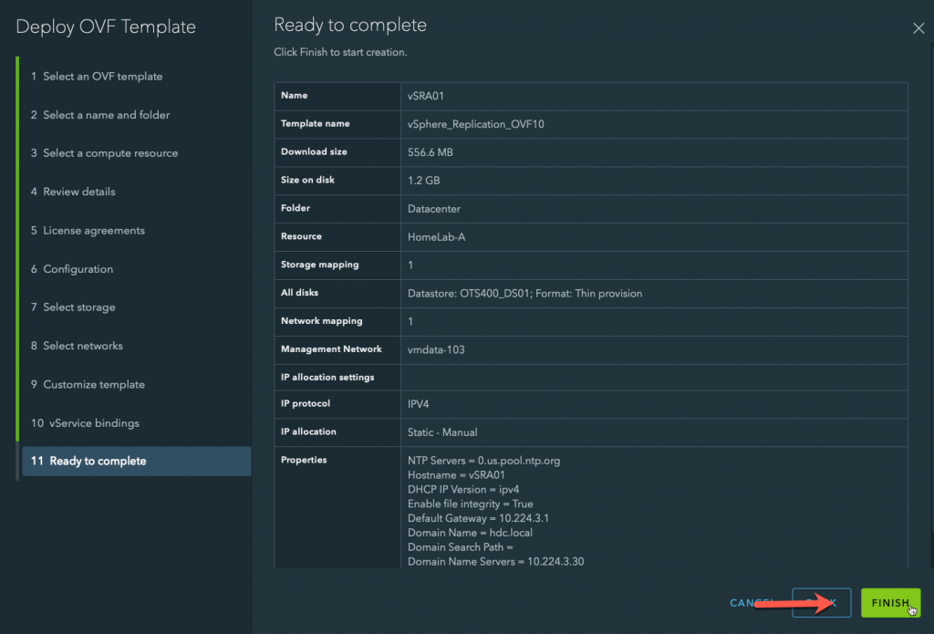Go to step 1 Select an OVF template
This screenshot has height=634, width=934.
coord(97,77)
